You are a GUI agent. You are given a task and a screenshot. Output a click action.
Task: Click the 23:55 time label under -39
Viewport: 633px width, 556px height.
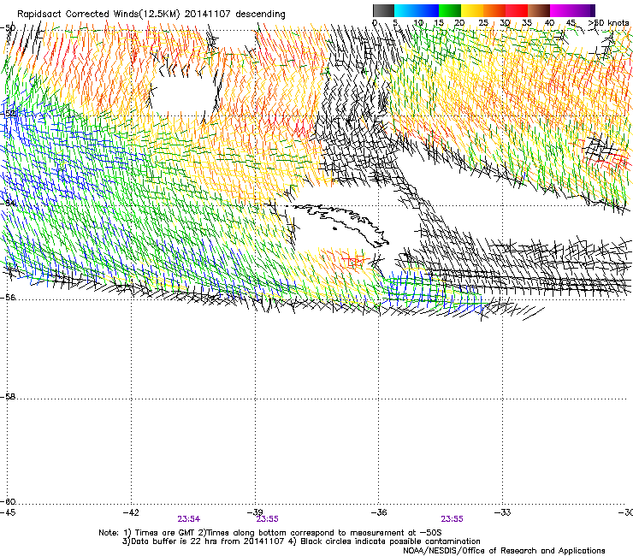point(267,519)
